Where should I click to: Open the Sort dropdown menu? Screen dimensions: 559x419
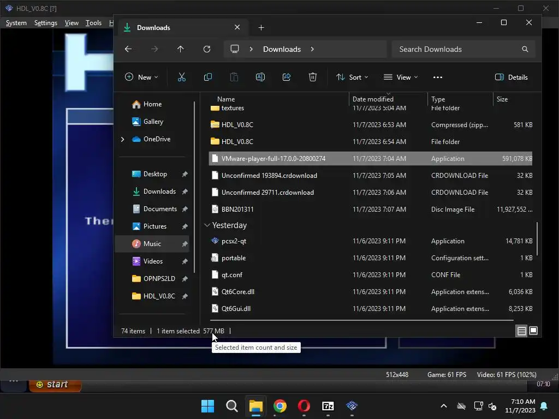pos(352,77)
